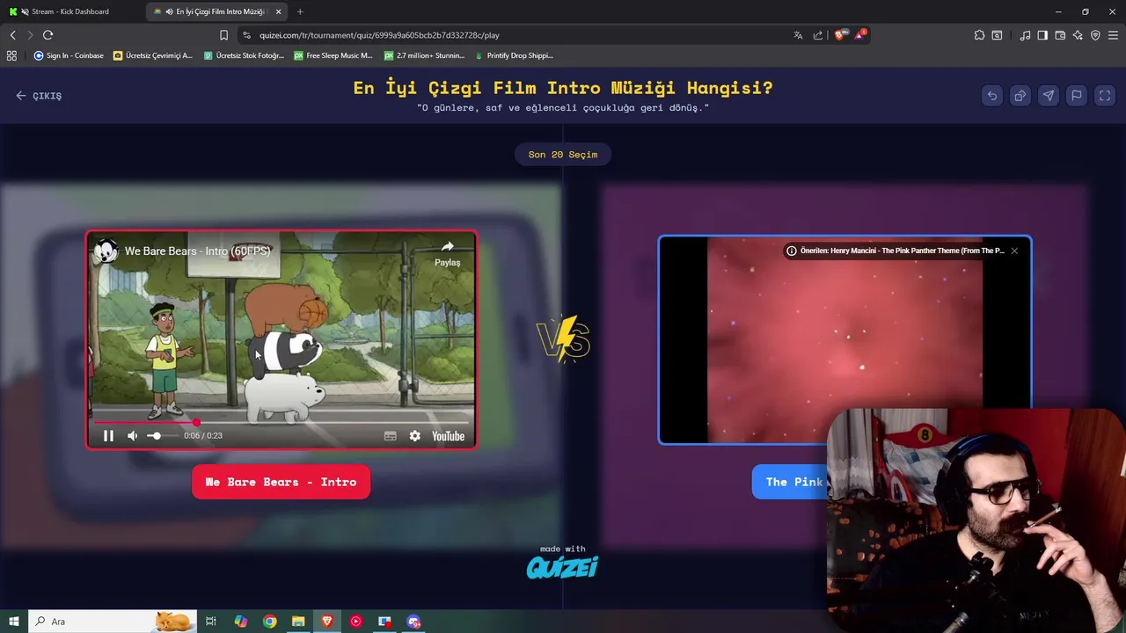This screenshot has width=1126, height=633.
Task: Open 2.7 million+ Stunning bookmark
Action: (424, 55)
